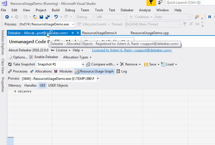Click About Deleaker 2018.22.0.0
The image size is (215, 145).
(28, 50)
